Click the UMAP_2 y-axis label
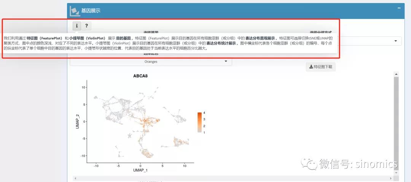 77,122
